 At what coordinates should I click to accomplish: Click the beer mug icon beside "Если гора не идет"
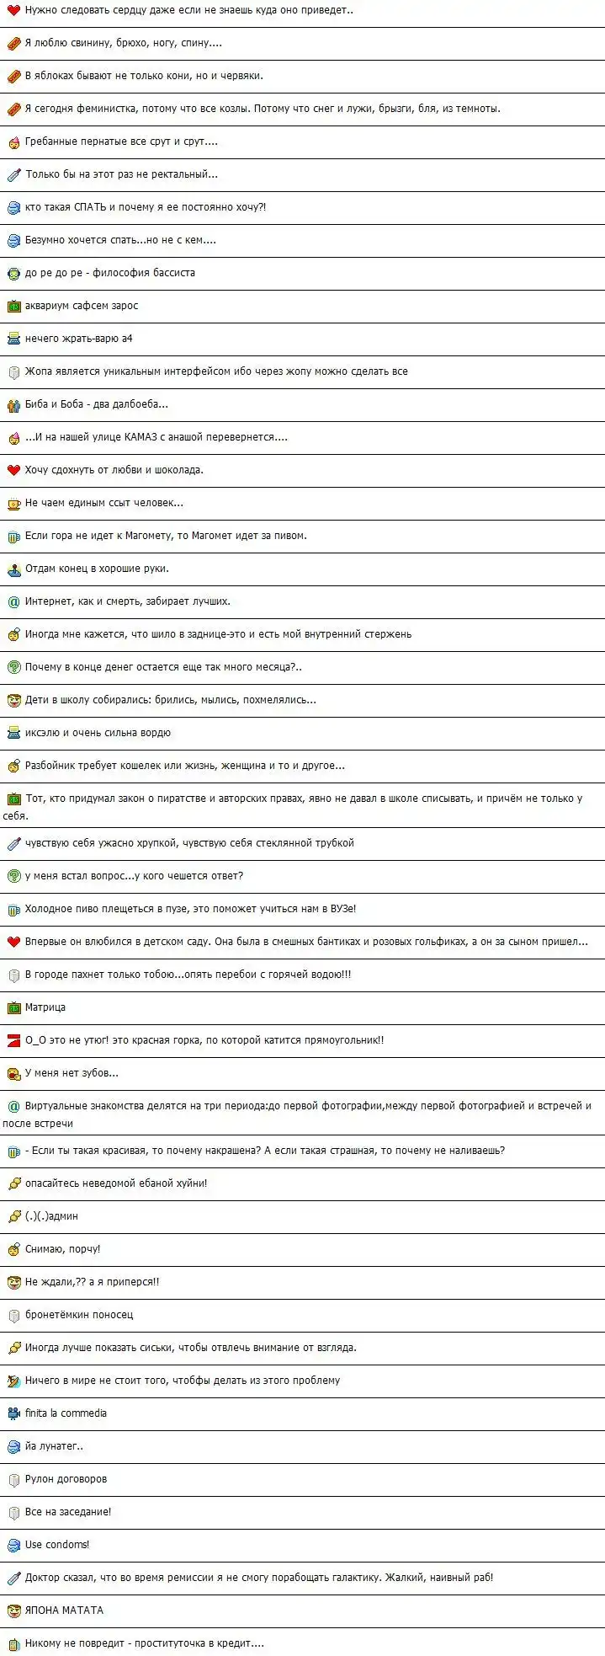(x=13, y=537)
